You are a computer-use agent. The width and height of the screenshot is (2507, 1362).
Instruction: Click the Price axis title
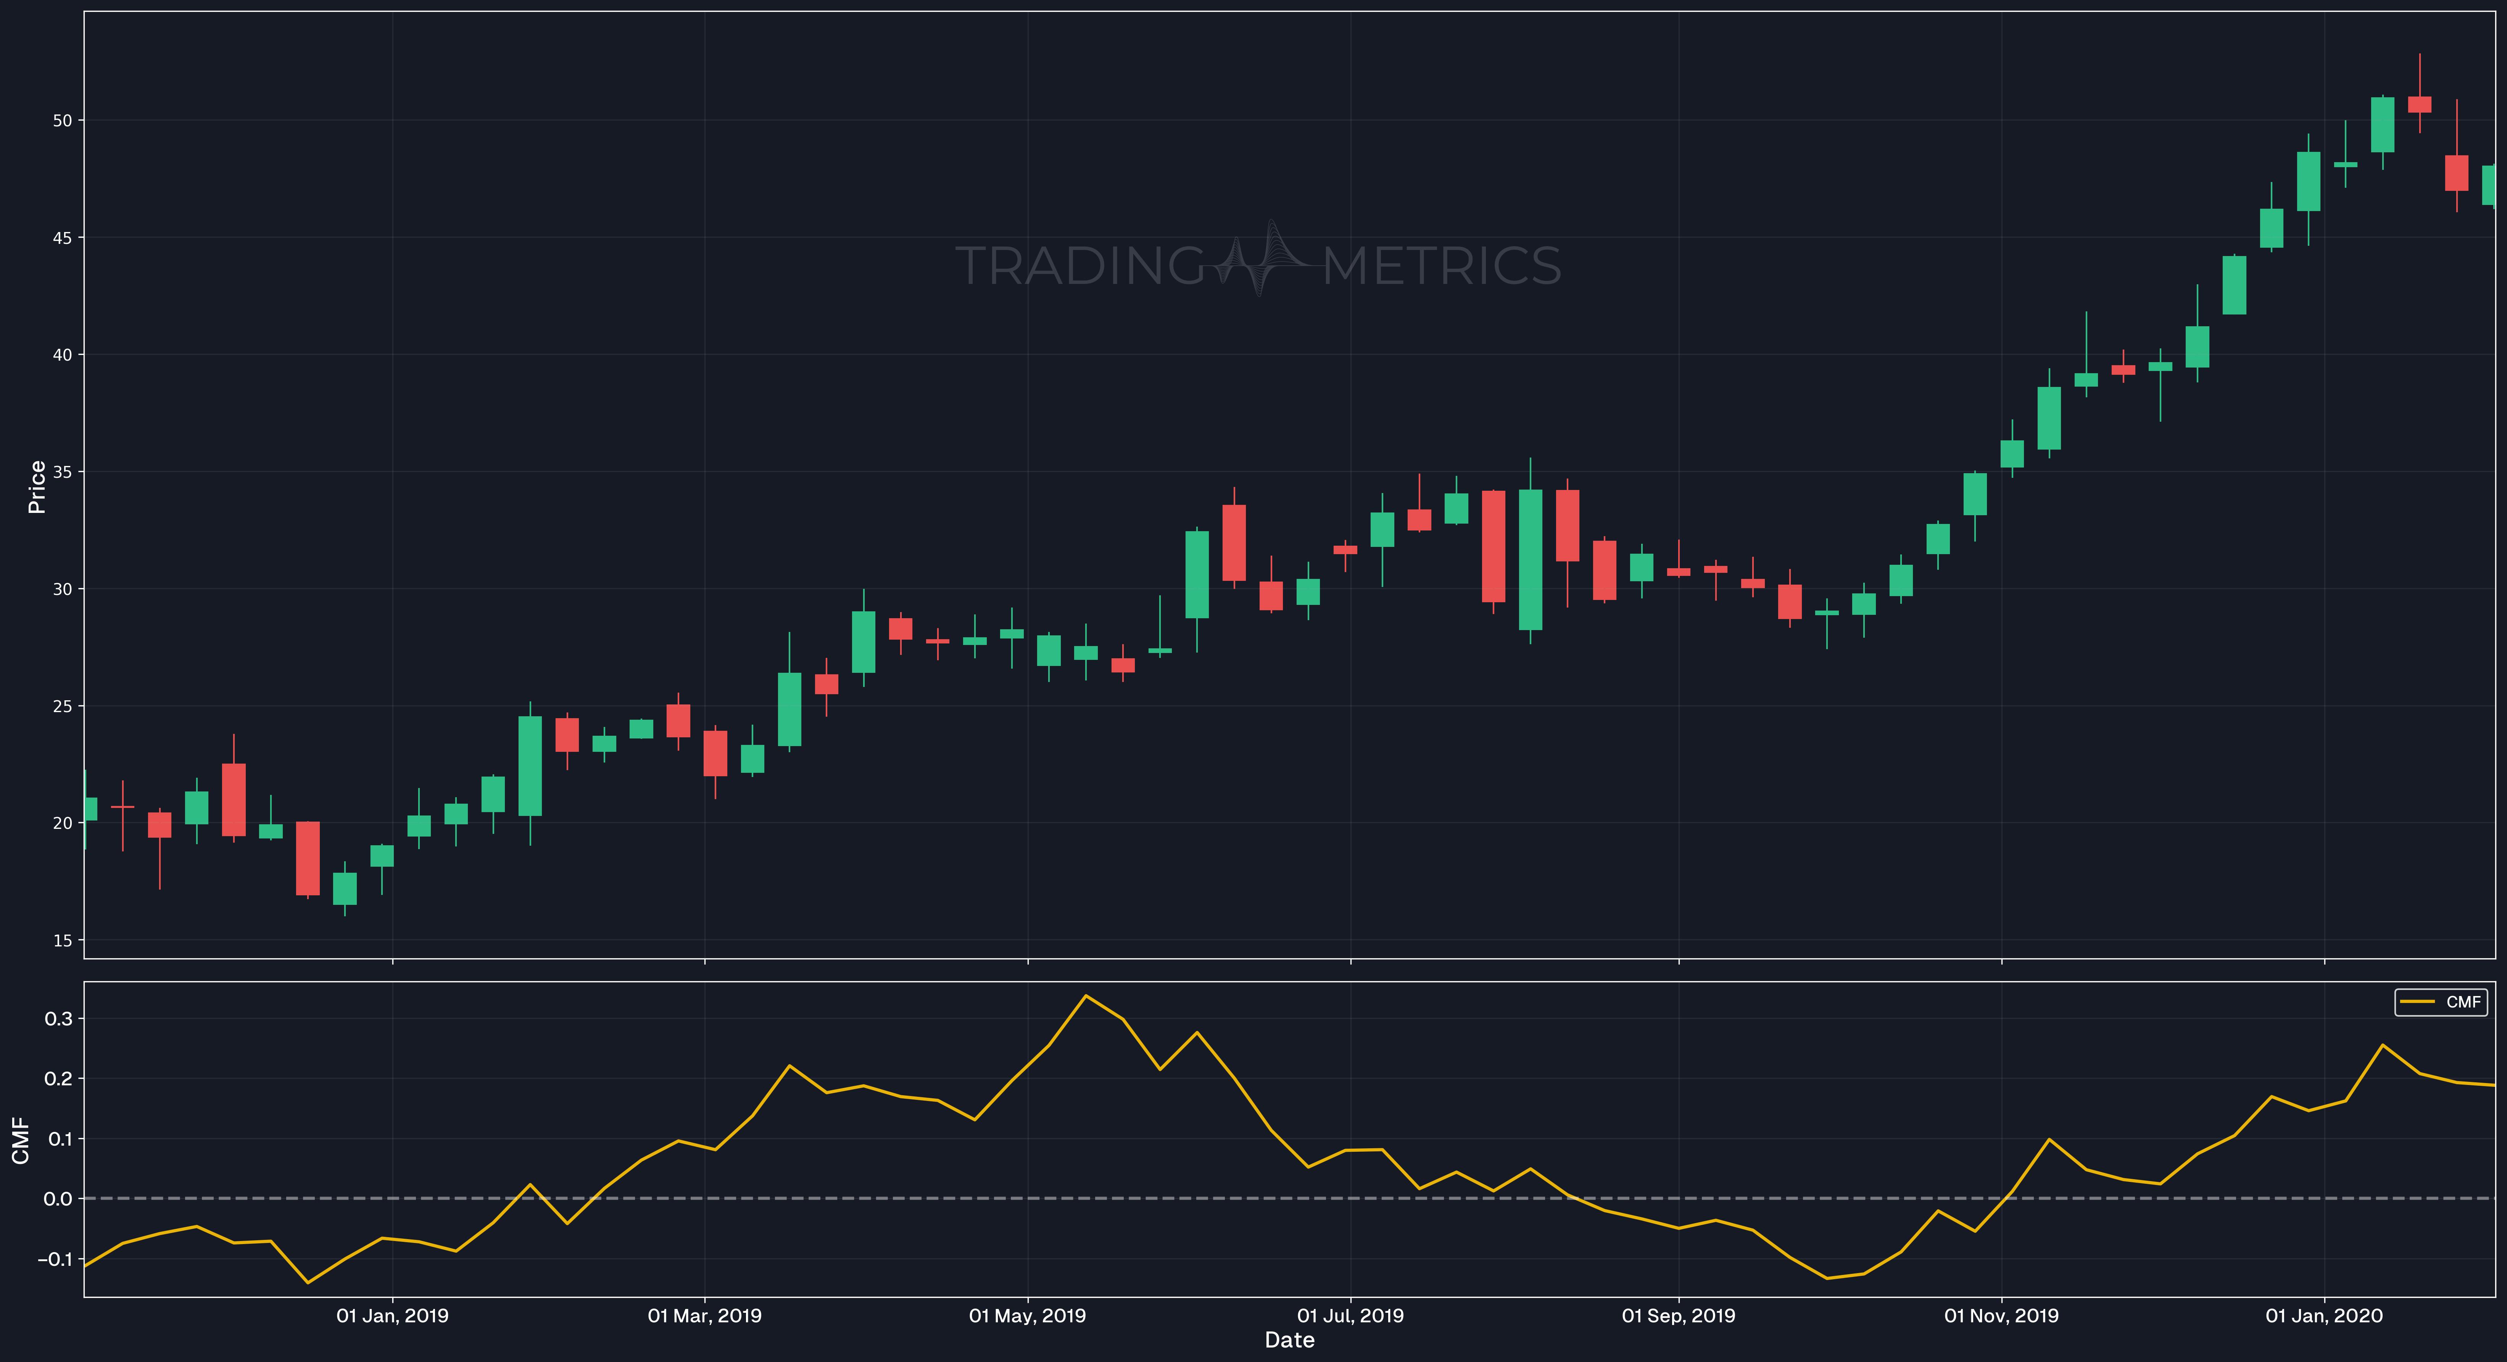[37, 487]
